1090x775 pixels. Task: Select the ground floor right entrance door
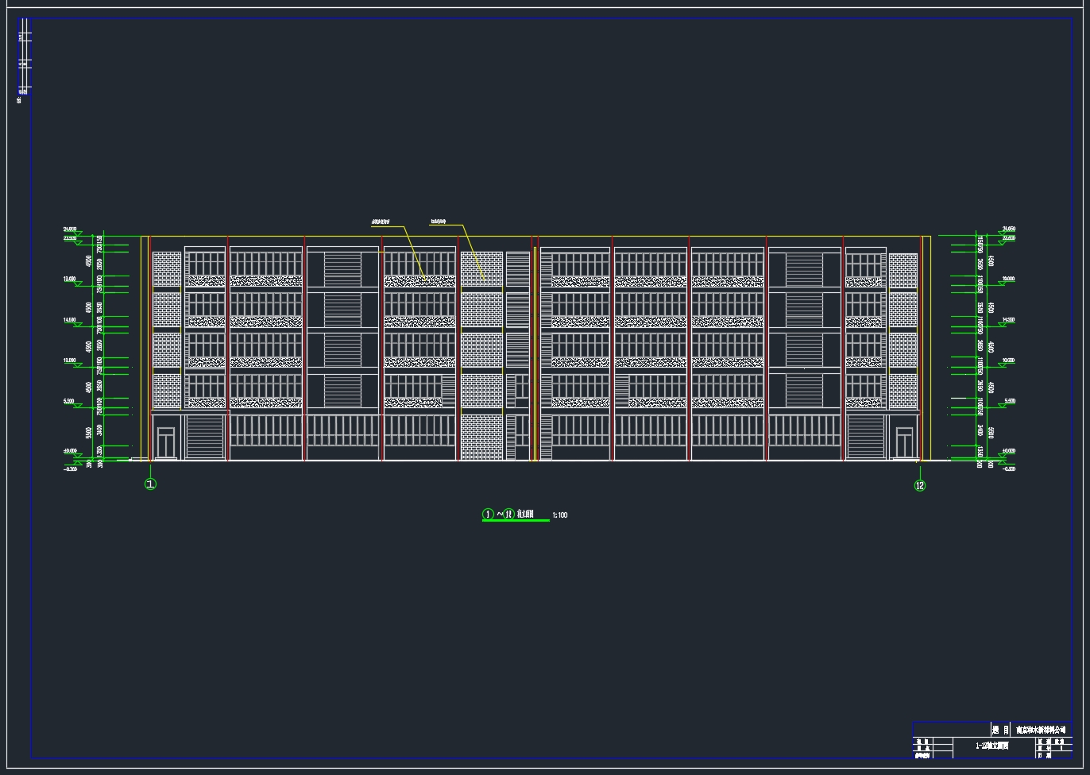click(x=904, y=442)
